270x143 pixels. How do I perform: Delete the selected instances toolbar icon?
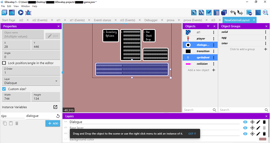249,13
